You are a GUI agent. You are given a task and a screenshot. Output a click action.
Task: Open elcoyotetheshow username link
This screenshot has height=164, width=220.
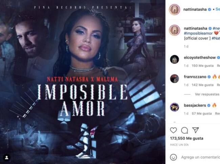pyautogui.click(x=200, y=58)
